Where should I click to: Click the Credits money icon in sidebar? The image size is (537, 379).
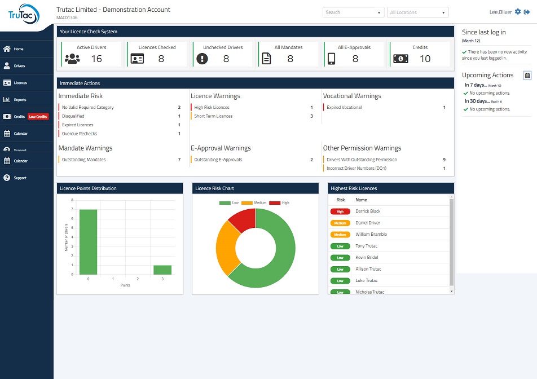[x=7, y=116]
